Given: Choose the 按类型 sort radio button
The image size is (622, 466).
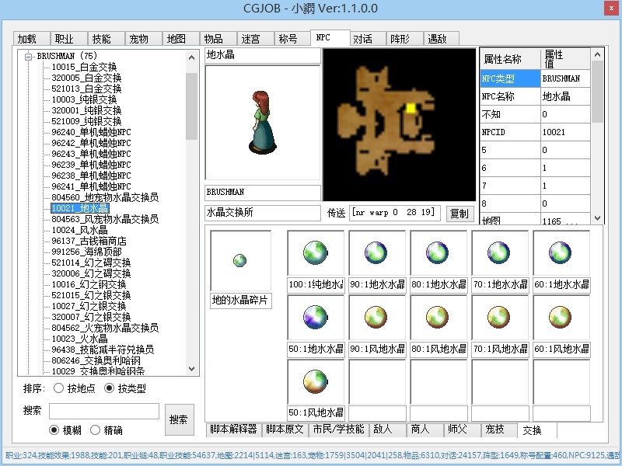Looking at the screenshot, I should tap(109, 388).
